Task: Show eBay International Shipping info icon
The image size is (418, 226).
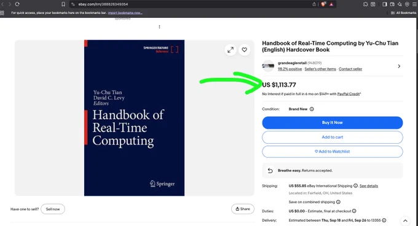Action: tap(355, 185)
